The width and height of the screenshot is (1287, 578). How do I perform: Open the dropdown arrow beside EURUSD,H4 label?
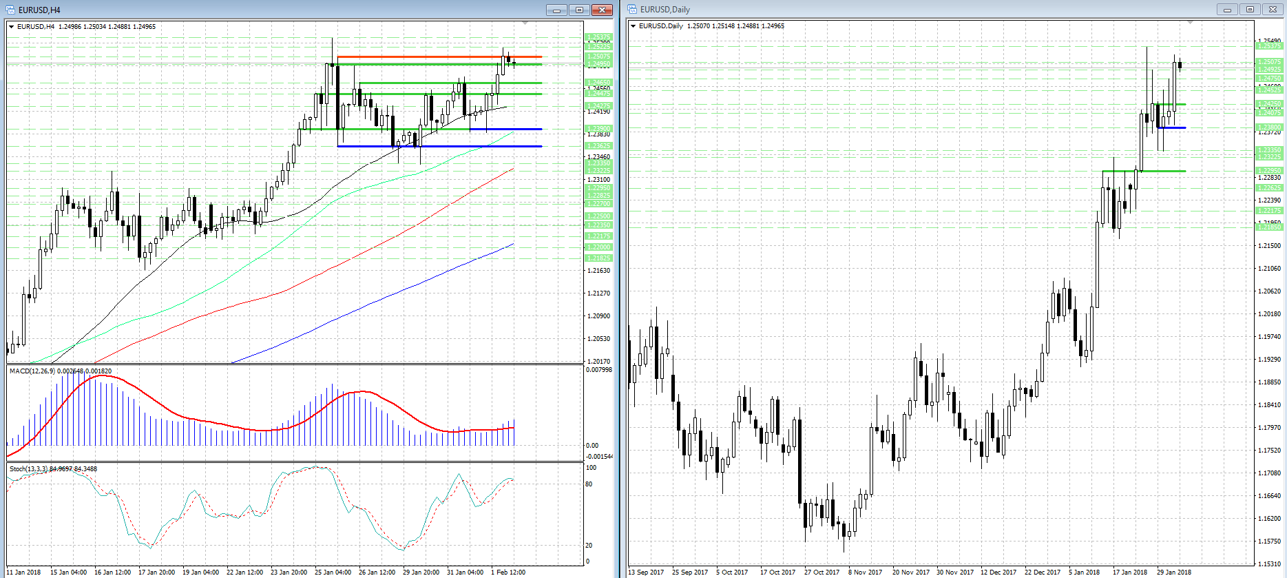(12, 27)
